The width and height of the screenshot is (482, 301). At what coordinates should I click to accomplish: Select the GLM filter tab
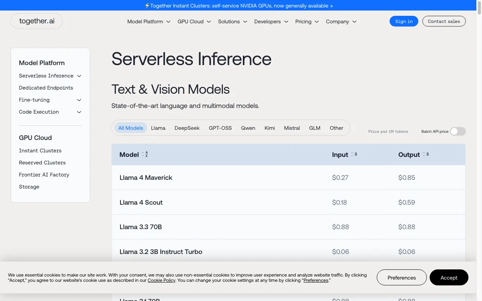tap(315, 128)
